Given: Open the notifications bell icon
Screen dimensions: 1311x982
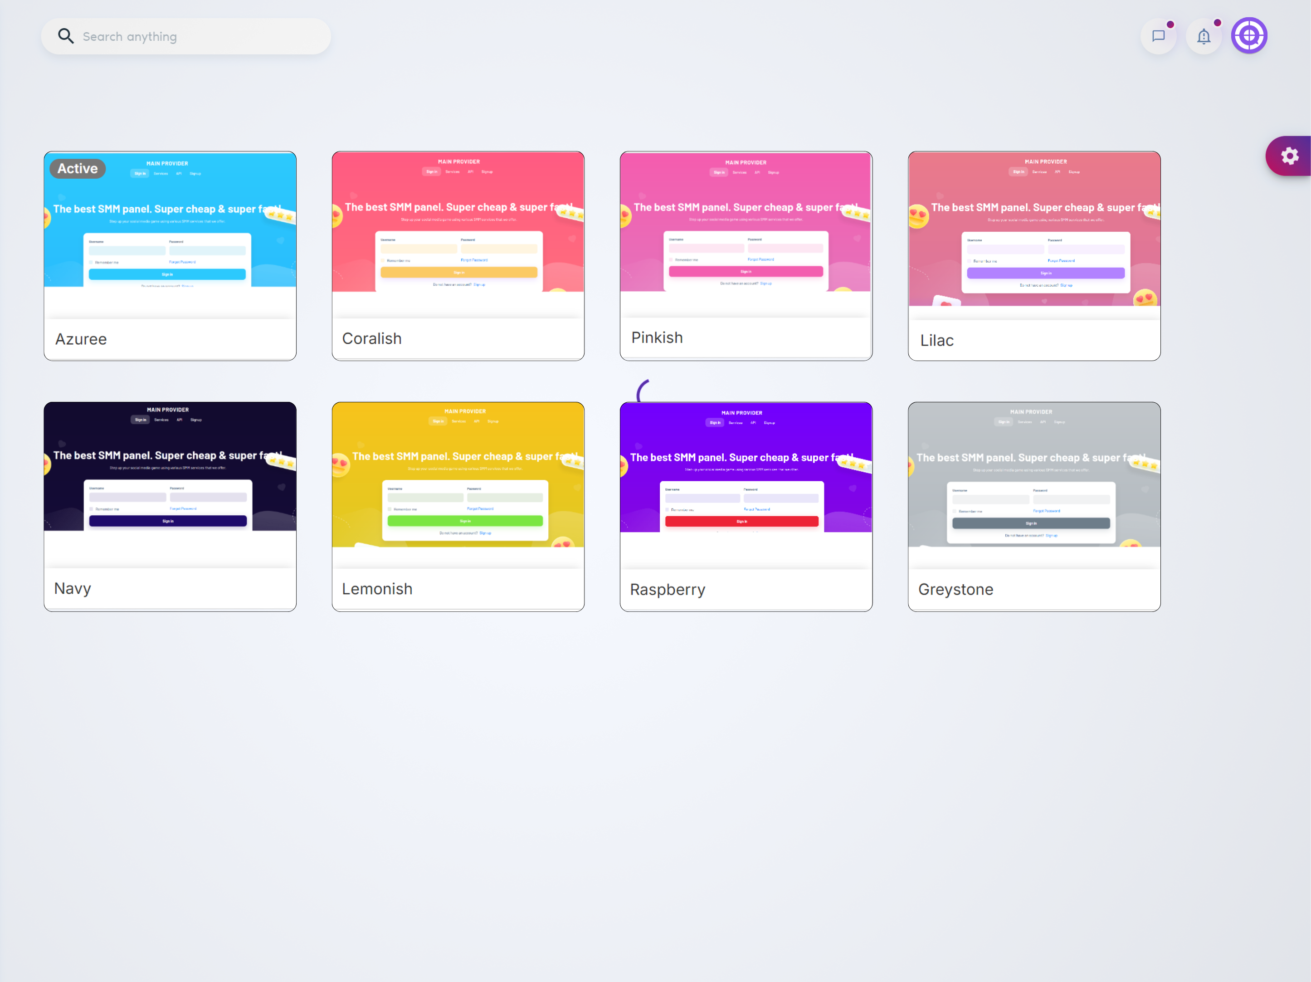Looking at the screenshot, I should click(1203, 37).
